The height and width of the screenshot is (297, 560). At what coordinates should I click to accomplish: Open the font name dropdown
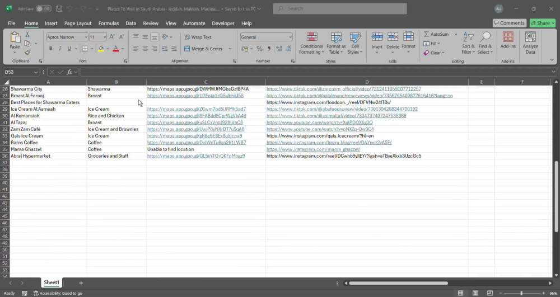point(86,37)
